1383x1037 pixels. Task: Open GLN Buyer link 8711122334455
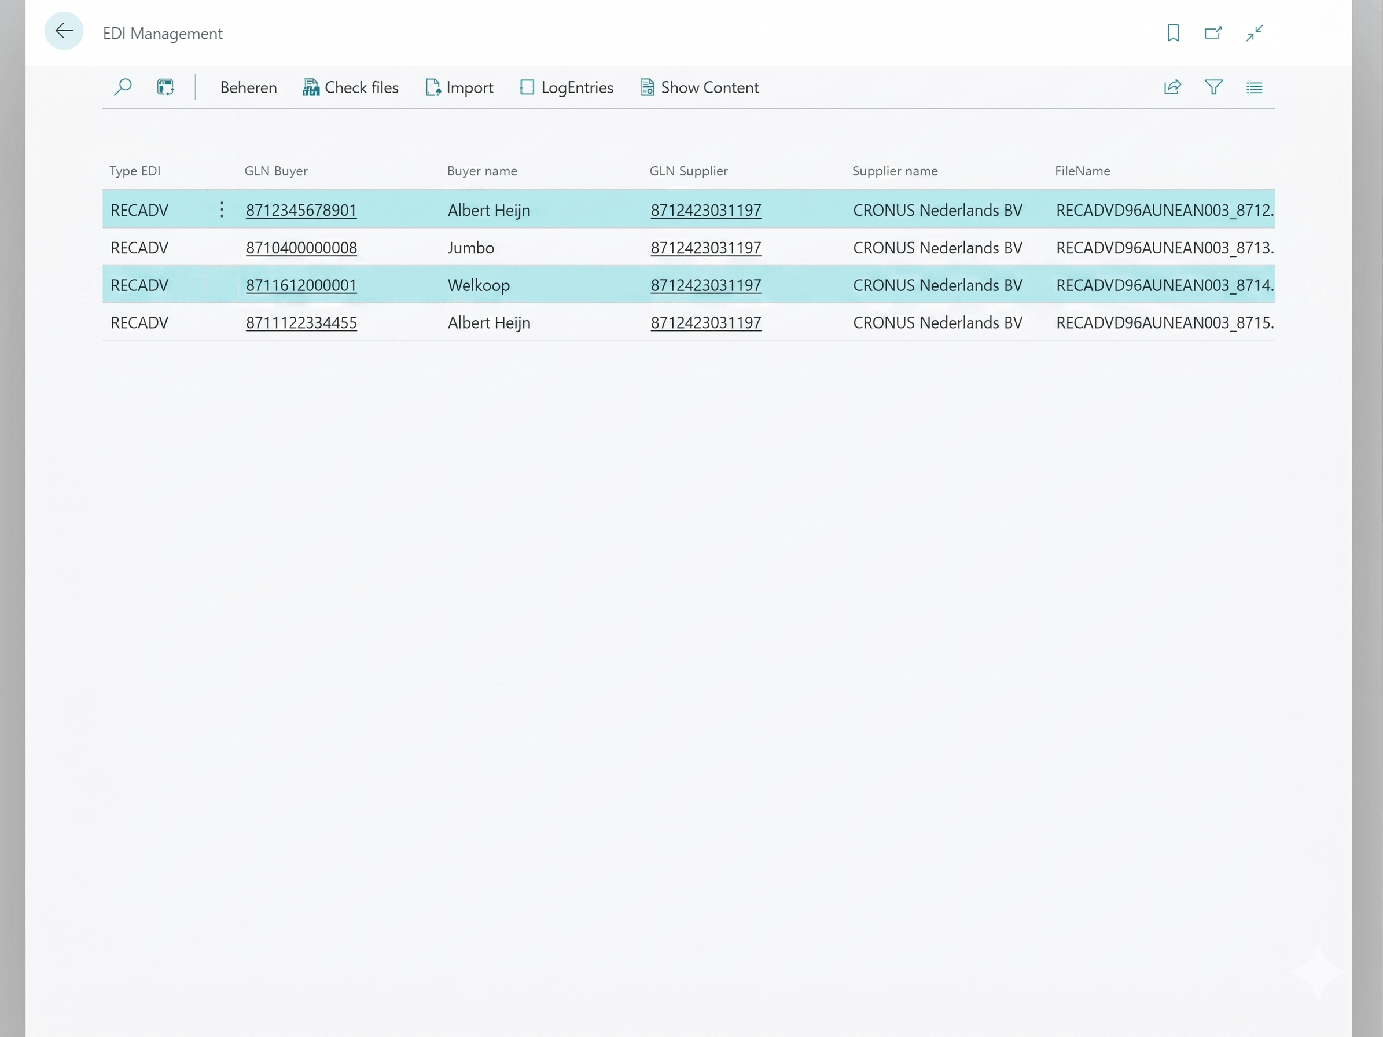click(301, 323)
